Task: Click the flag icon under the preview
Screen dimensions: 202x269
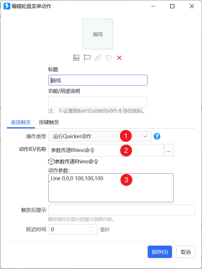Action: click(87, 58)
